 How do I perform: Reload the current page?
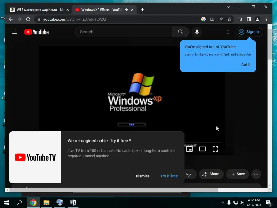coord(28,19)
